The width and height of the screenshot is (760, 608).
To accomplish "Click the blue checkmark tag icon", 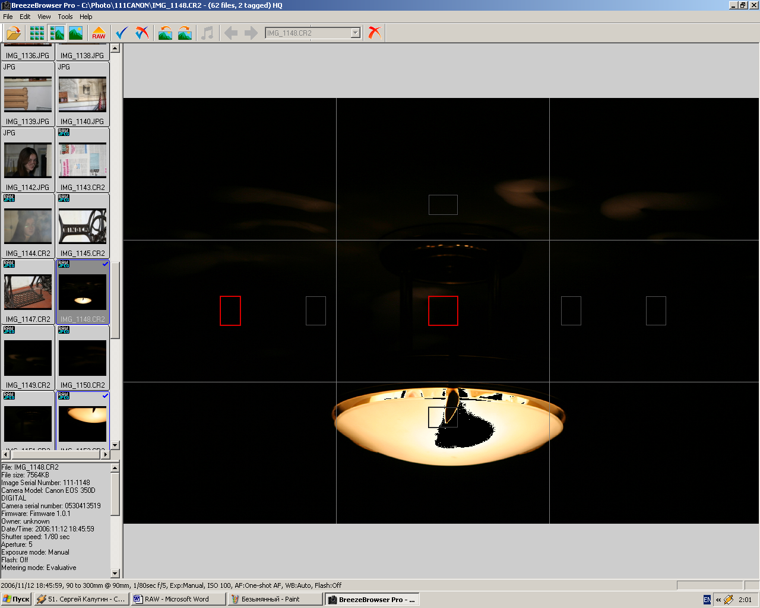I will [122, 33].
